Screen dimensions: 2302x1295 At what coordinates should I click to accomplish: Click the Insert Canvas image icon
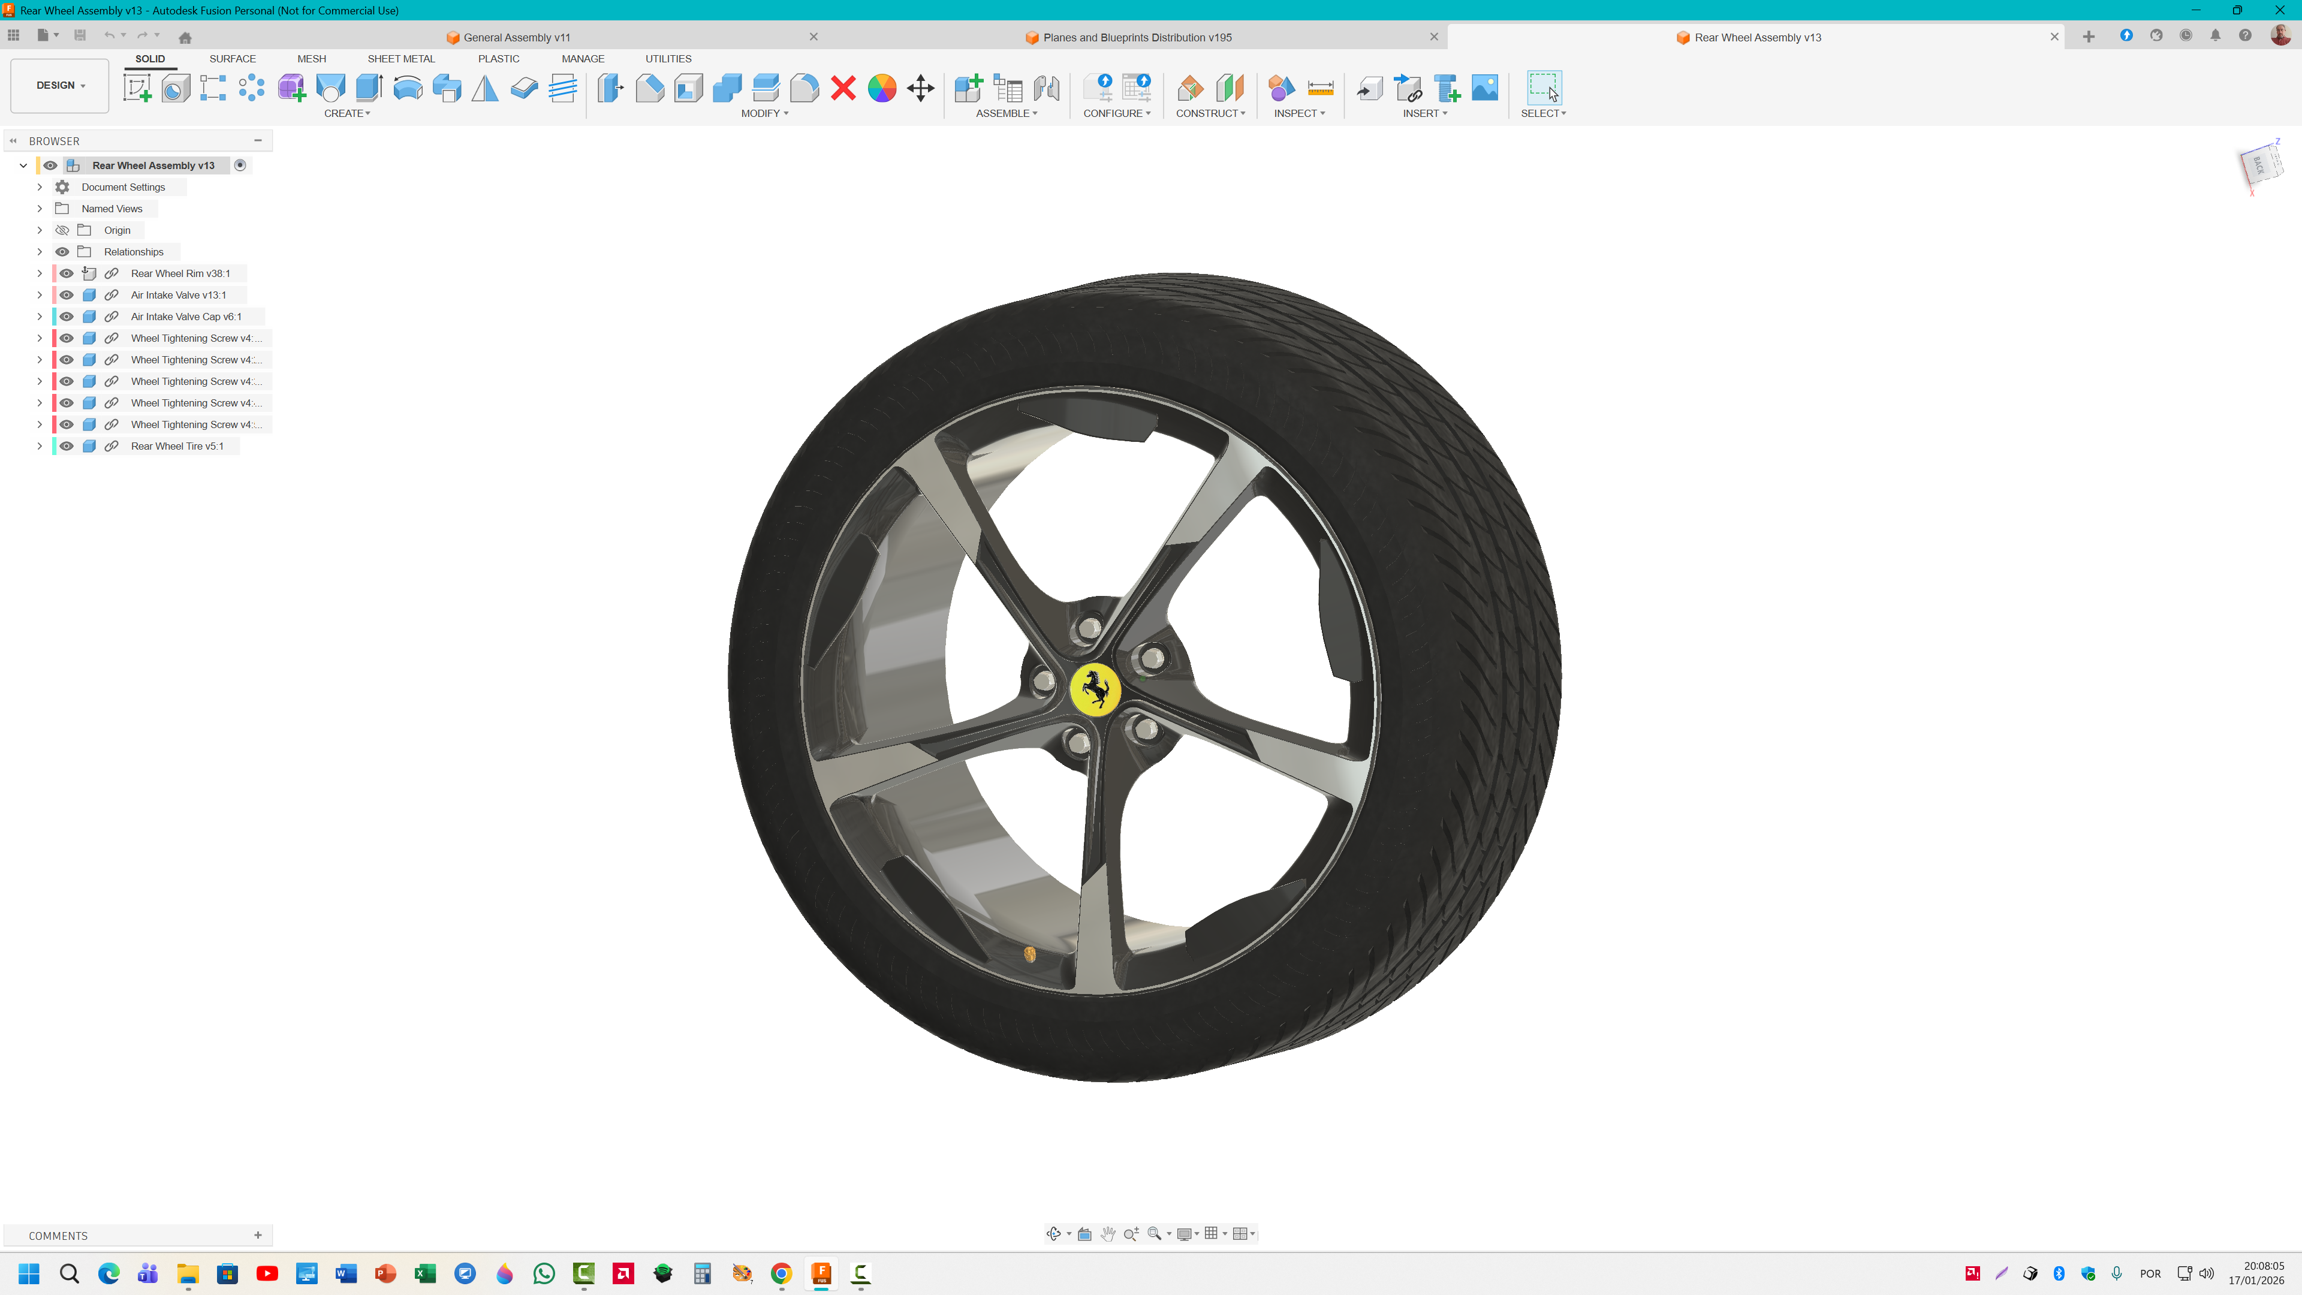click(1484, 88)
